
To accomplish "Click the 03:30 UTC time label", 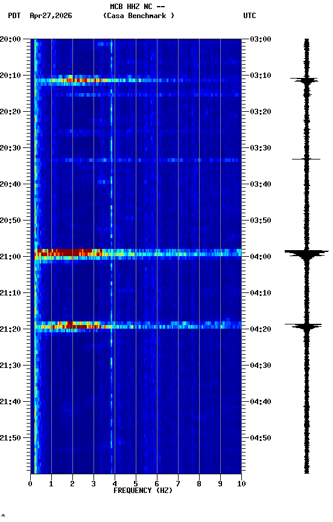I will tap(261, 148).
